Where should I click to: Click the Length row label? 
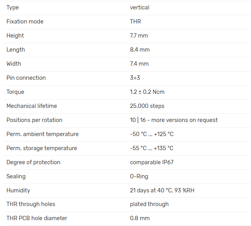coord(16,50)
